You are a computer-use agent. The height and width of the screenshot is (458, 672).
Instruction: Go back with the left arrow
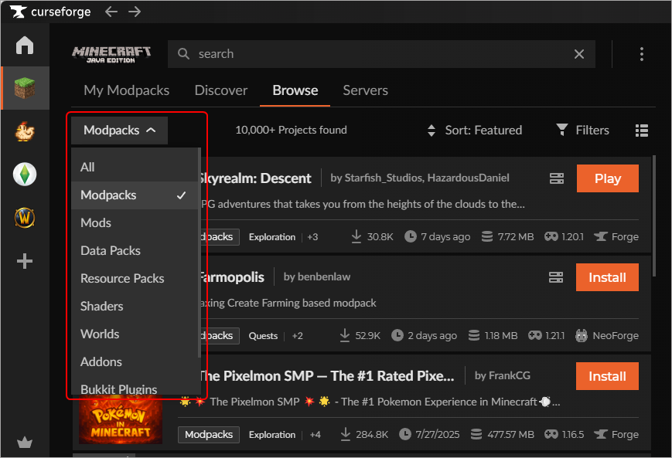[111, 12]
